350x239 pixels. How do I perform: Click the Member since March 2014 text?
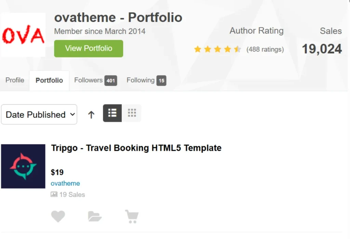pos(100,31)
